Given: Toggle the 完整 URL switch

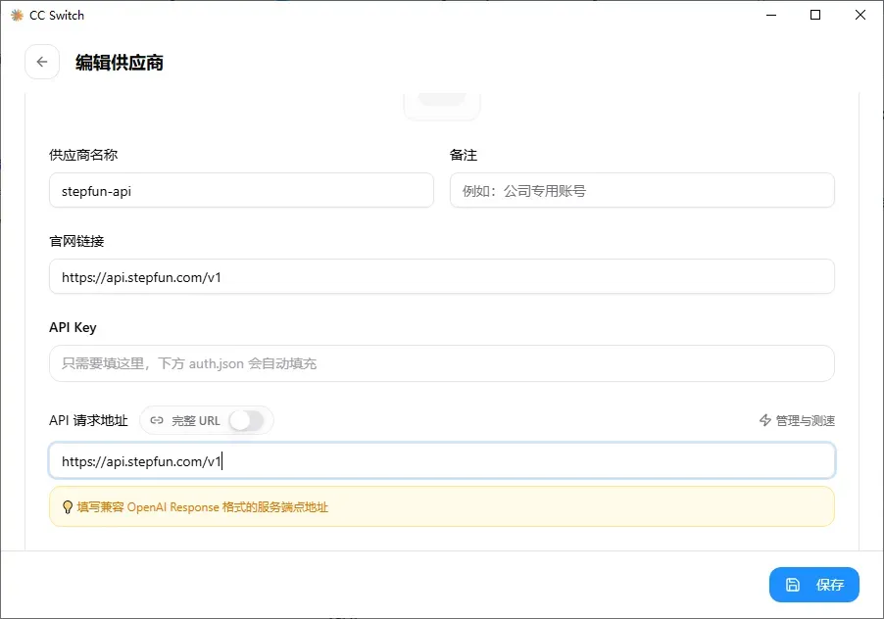Looking at the screenshot, I should [x=247, y=420].
